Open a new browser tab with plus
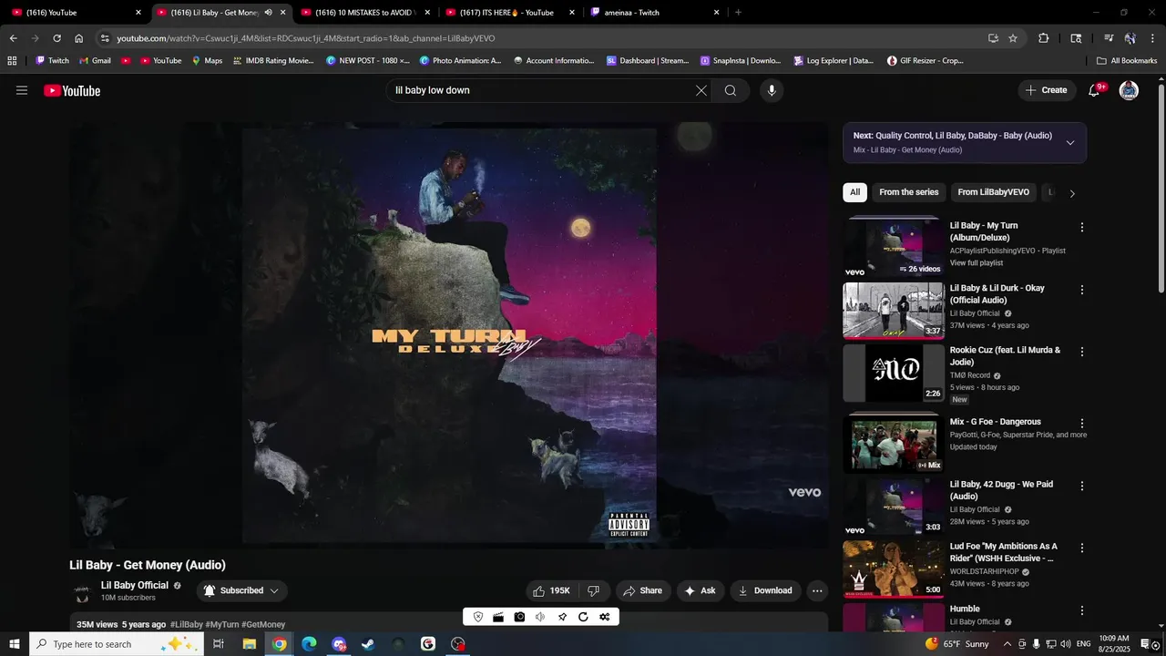This screenshot has height=656, width=1166. coord(738,13)
